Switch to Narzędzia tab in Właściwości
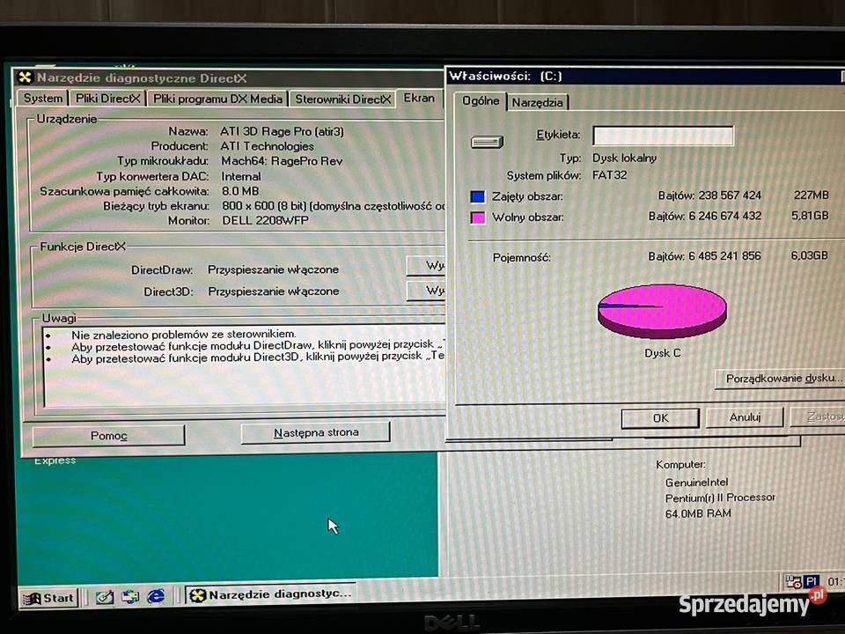The image size is (845, 634). tap(537, 102)
